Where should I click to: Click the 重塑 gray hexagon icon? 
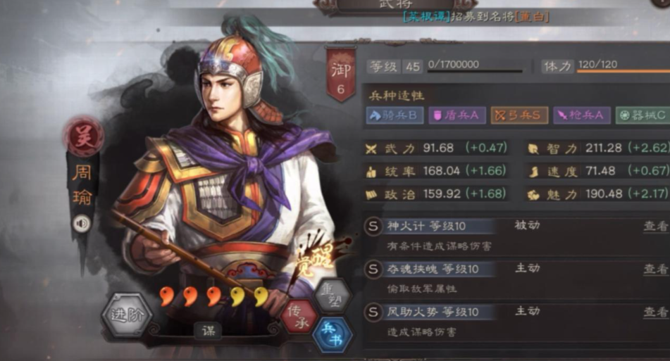point(333,296)
